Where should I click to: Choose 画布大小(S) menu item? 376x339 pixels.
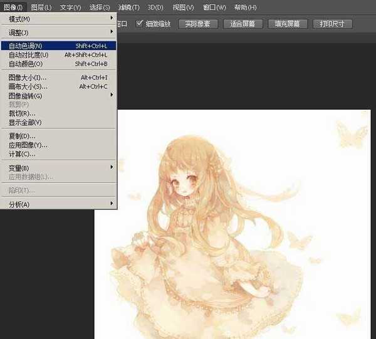click(x=28, y=86)
